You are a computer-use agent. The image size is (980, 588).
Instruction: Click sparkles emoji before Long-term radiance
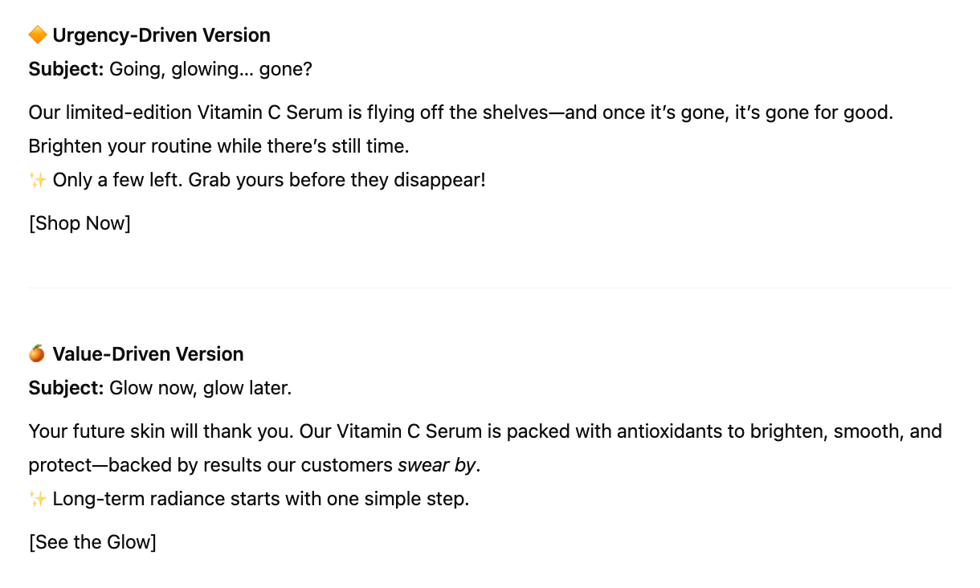point(38,499)
